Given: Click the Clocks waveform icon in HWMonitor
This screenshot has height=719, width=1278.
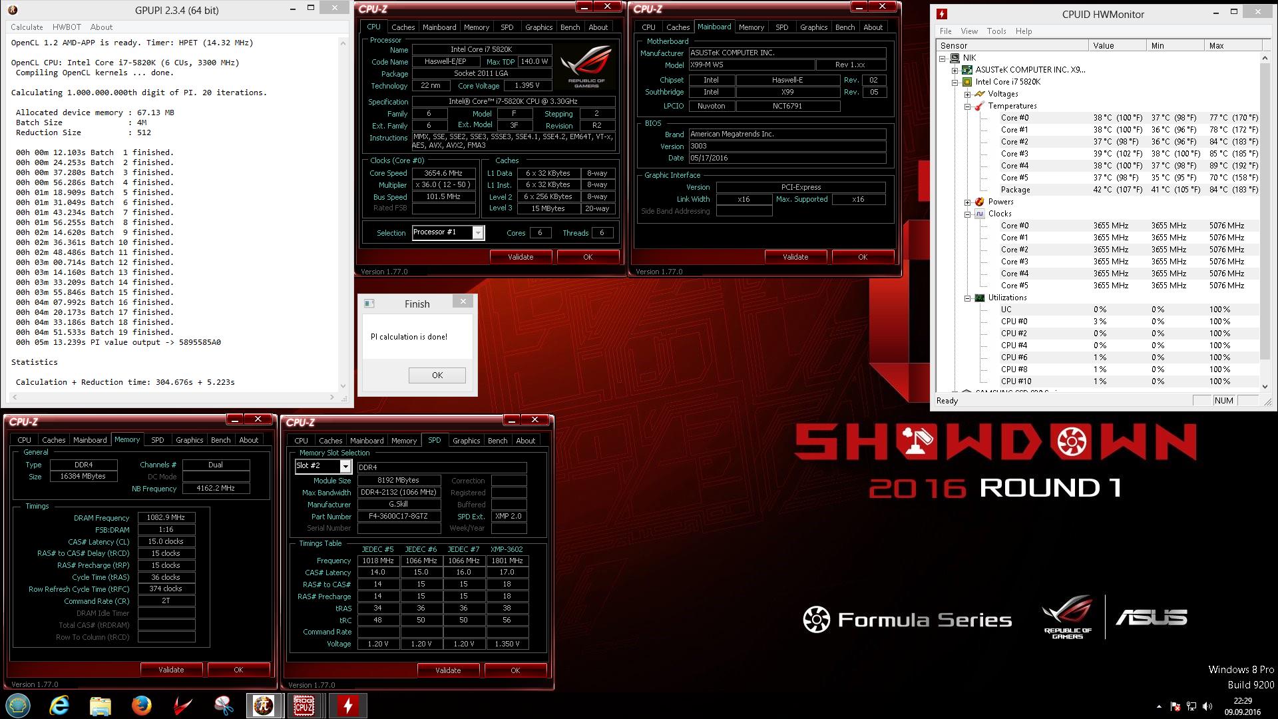Looking at the screenshot, I should coord(979,214).
